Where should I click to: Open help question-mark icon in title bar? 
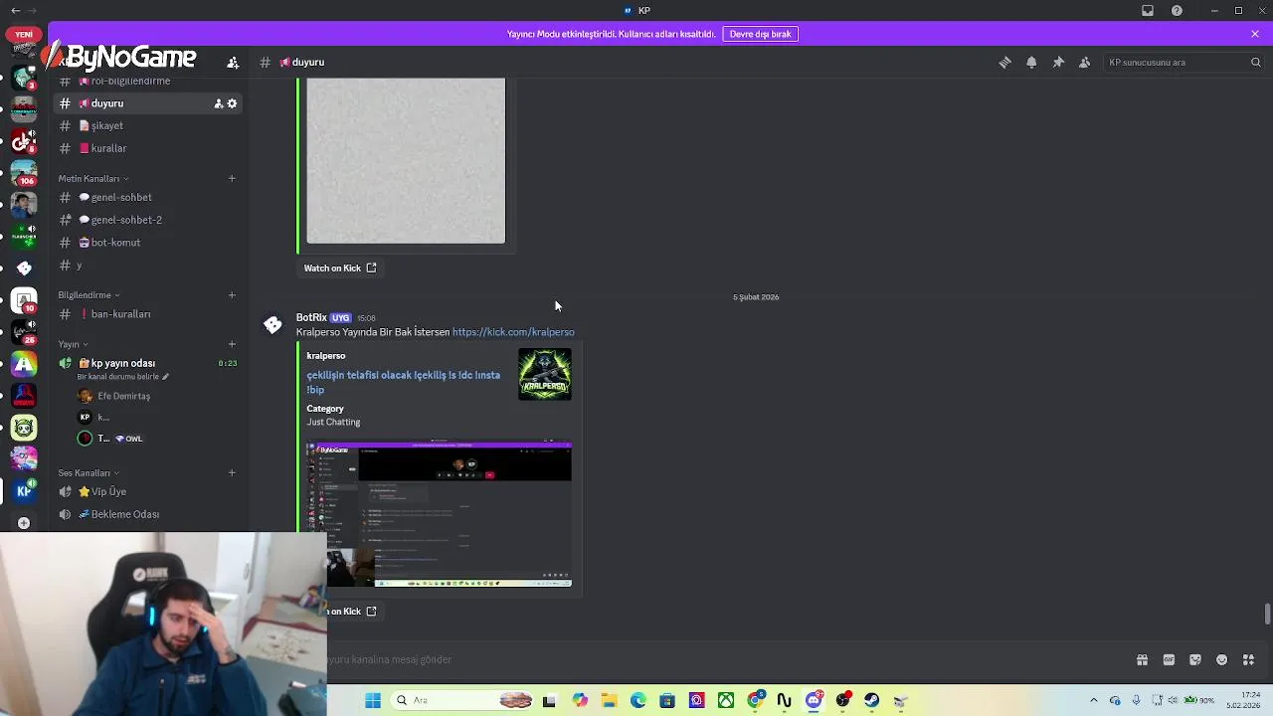1178,10
